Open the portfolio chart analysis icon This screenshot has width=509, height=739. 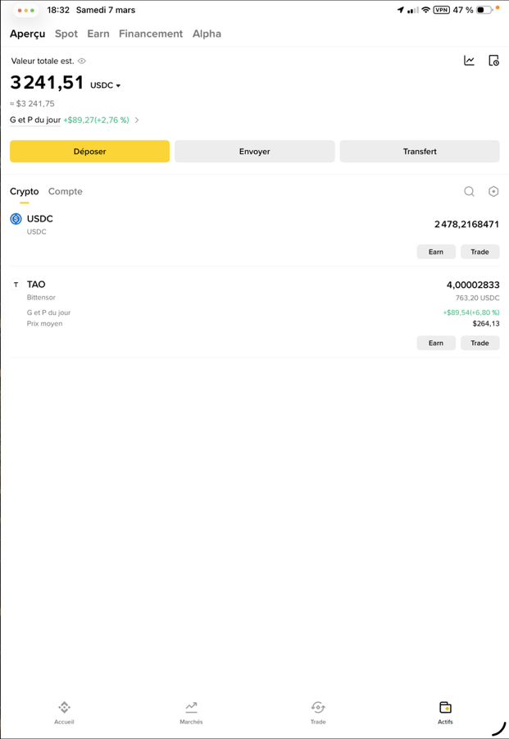coord(469,61)
